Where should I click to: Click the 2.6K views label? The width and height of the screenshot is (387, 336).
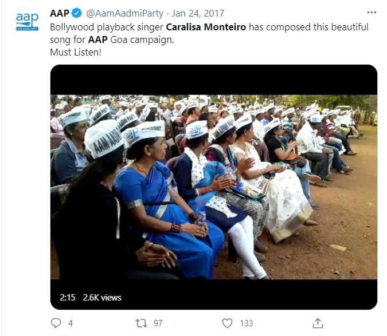coord(102,298)
